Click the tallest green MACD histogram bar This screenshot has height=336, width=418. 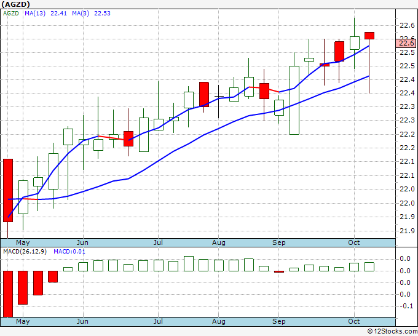tap(189, 263)
